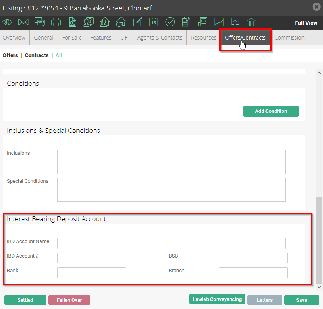The height and width of the screenshot is (309, 323).
Task: Click the checkmark circle icon
Action: [x=170, y=22]
